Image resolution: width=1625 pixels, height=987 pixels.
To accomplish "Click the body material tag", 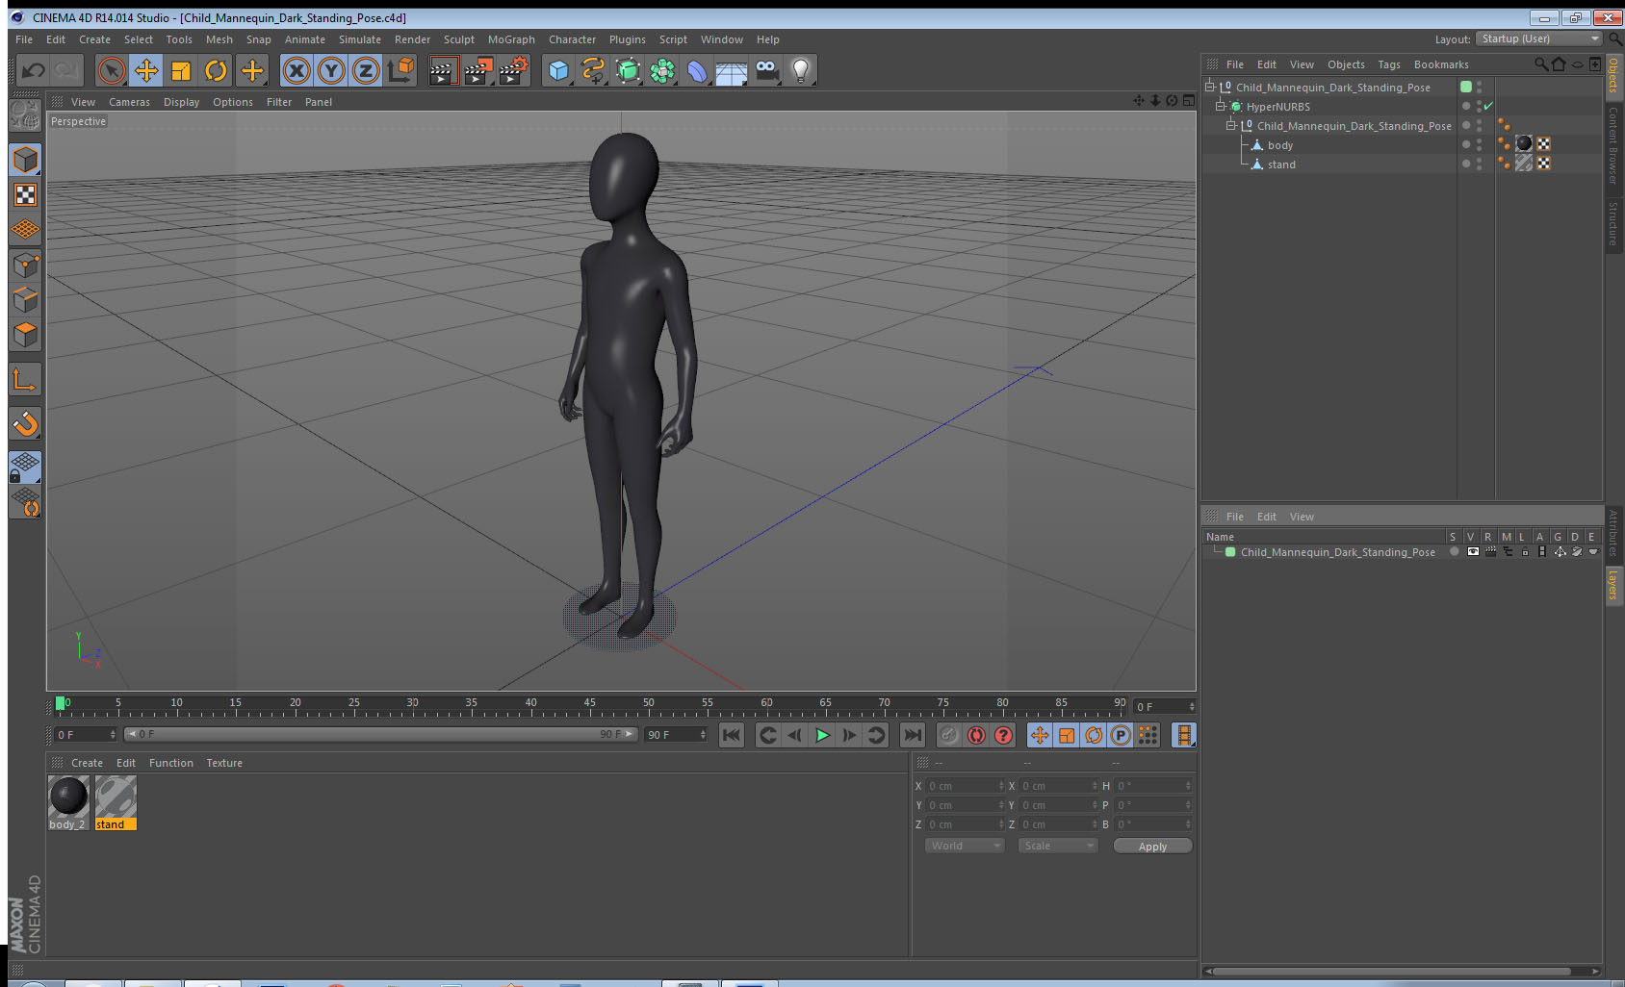I will tap(1524, 144).
